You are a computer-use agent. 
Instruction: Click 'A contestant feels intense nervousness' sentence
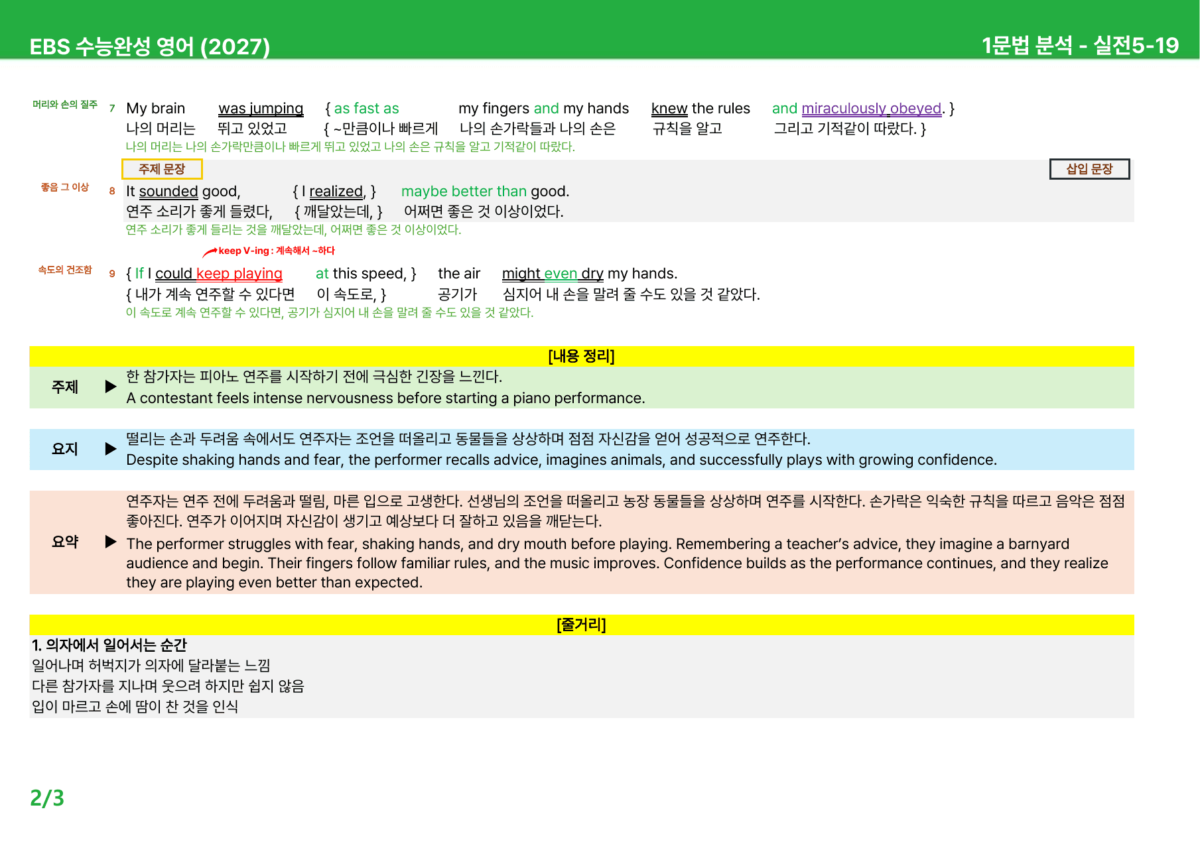(x=385, y=398)
